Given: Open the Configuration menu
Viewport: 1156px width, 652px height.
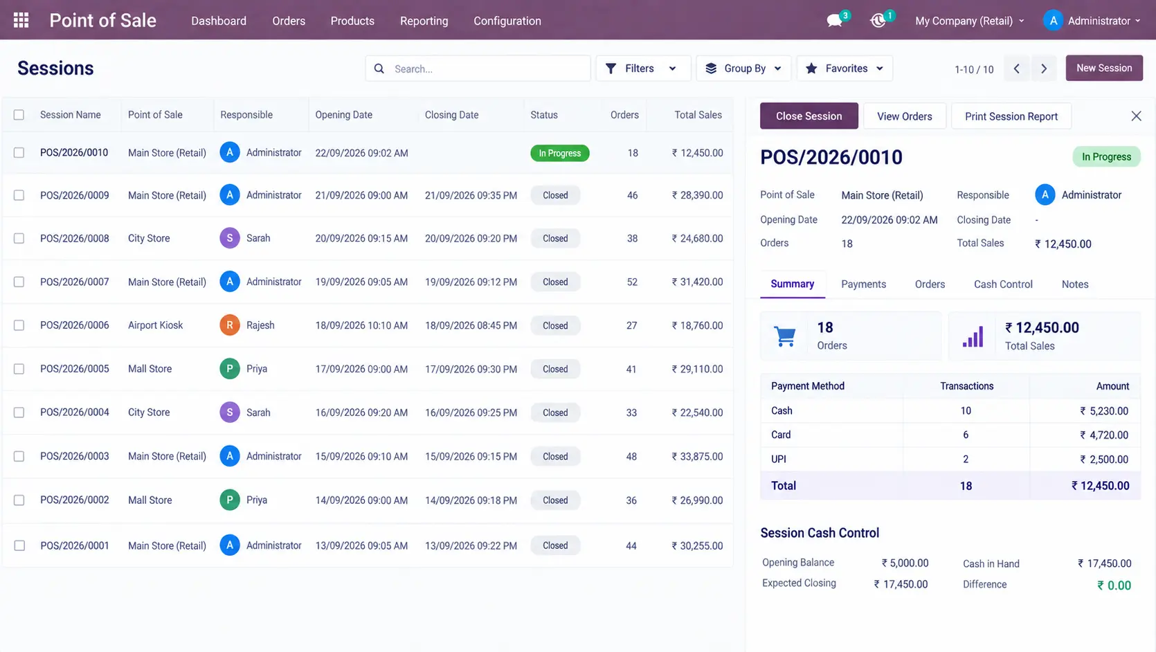Looking at the screenshot, I should [507, 21].
